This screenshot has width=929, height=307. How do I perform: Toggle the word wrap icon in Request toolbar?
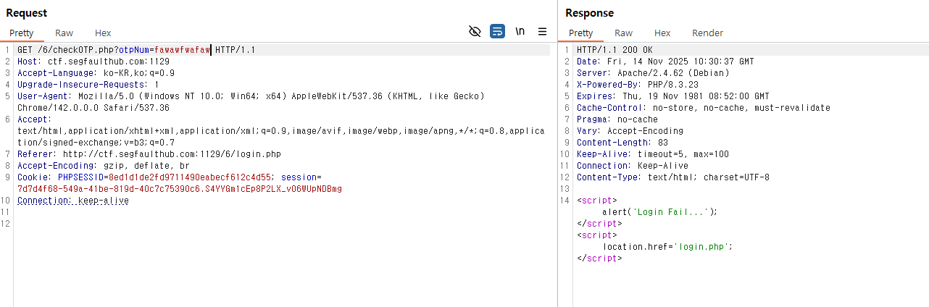click(x=497, y=31)
